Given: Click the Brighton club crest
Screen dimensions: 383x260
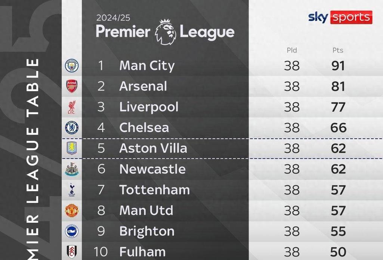Looking at the screenshot, I should pyautogui.click(x=72, y=231).
